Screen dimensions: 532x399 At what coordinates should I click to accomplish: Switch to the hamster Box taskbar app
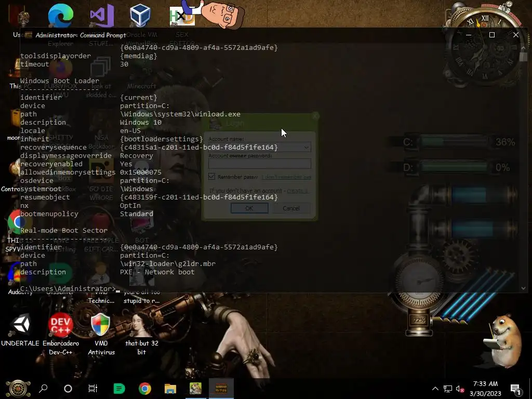[195, 389]
